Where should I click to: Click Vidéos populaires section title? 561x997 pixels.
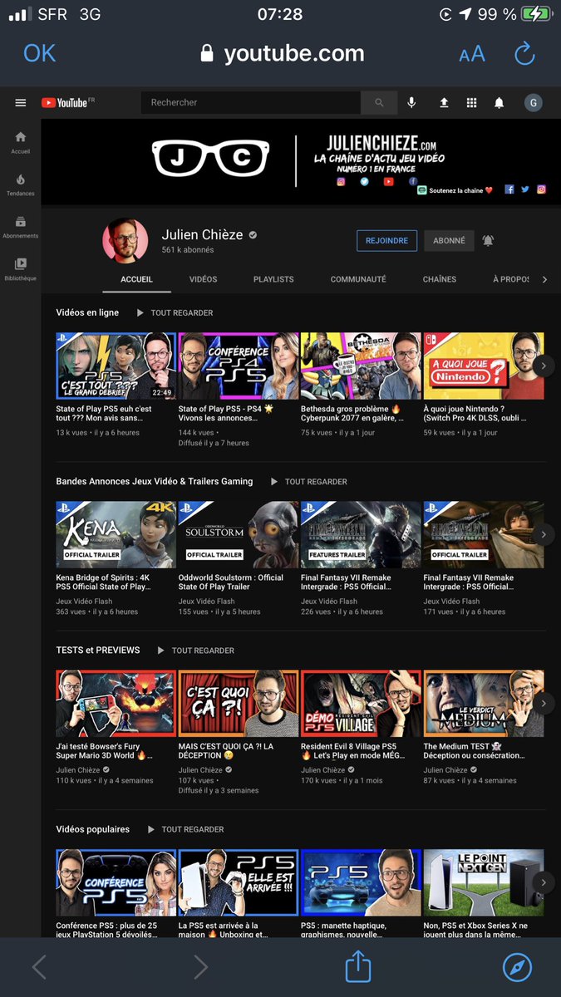click(x=93, y=830)
